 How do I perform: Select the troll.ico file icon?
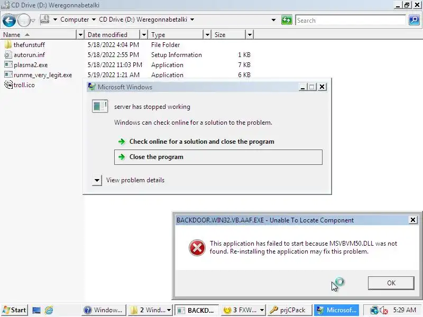pos(8,85)
